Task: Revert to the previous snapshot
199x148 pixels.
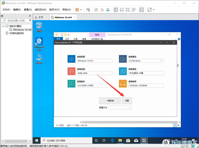Action: coord(102,10)
